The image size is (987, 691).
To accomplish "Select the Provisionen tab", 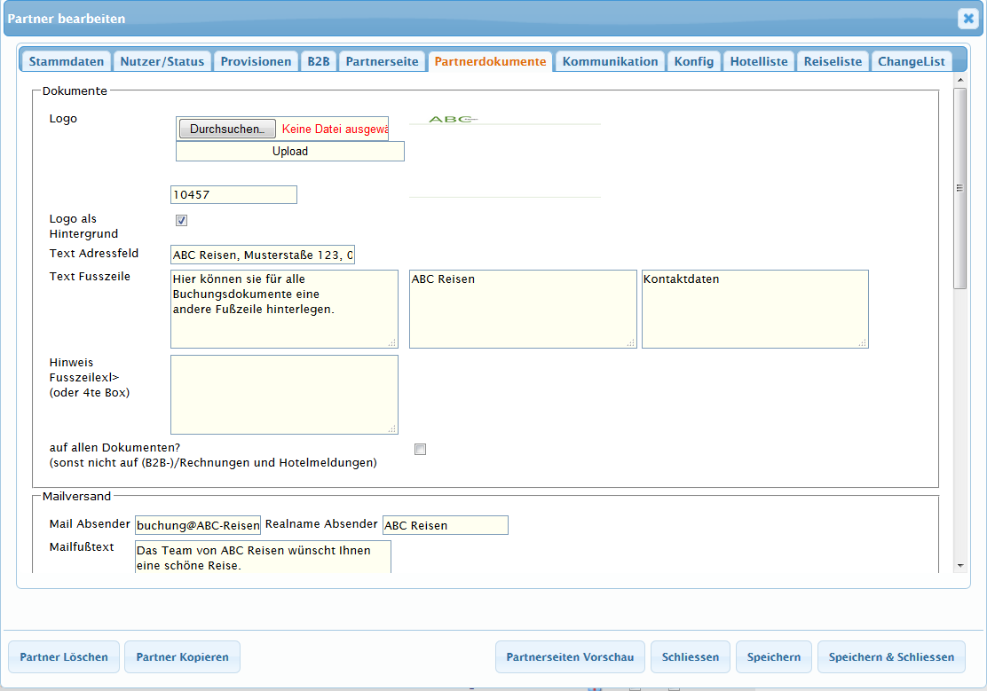I will coord(256,61).
